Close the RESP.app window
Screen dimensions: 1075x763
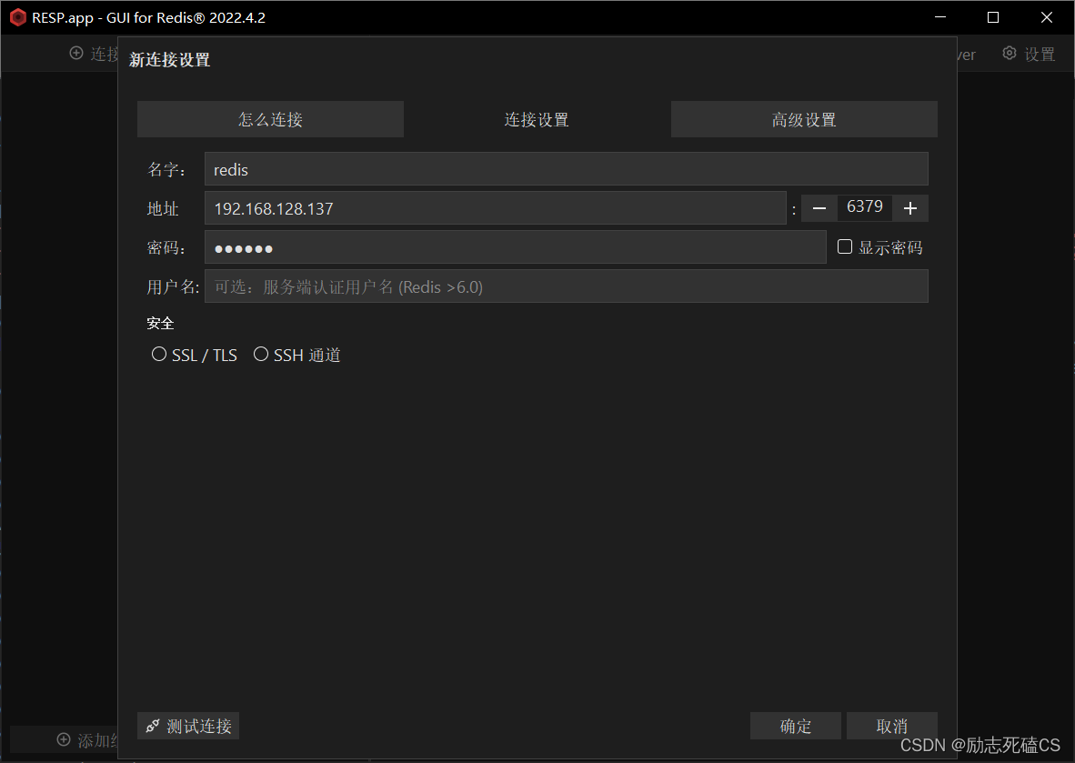pos(1046,18)
